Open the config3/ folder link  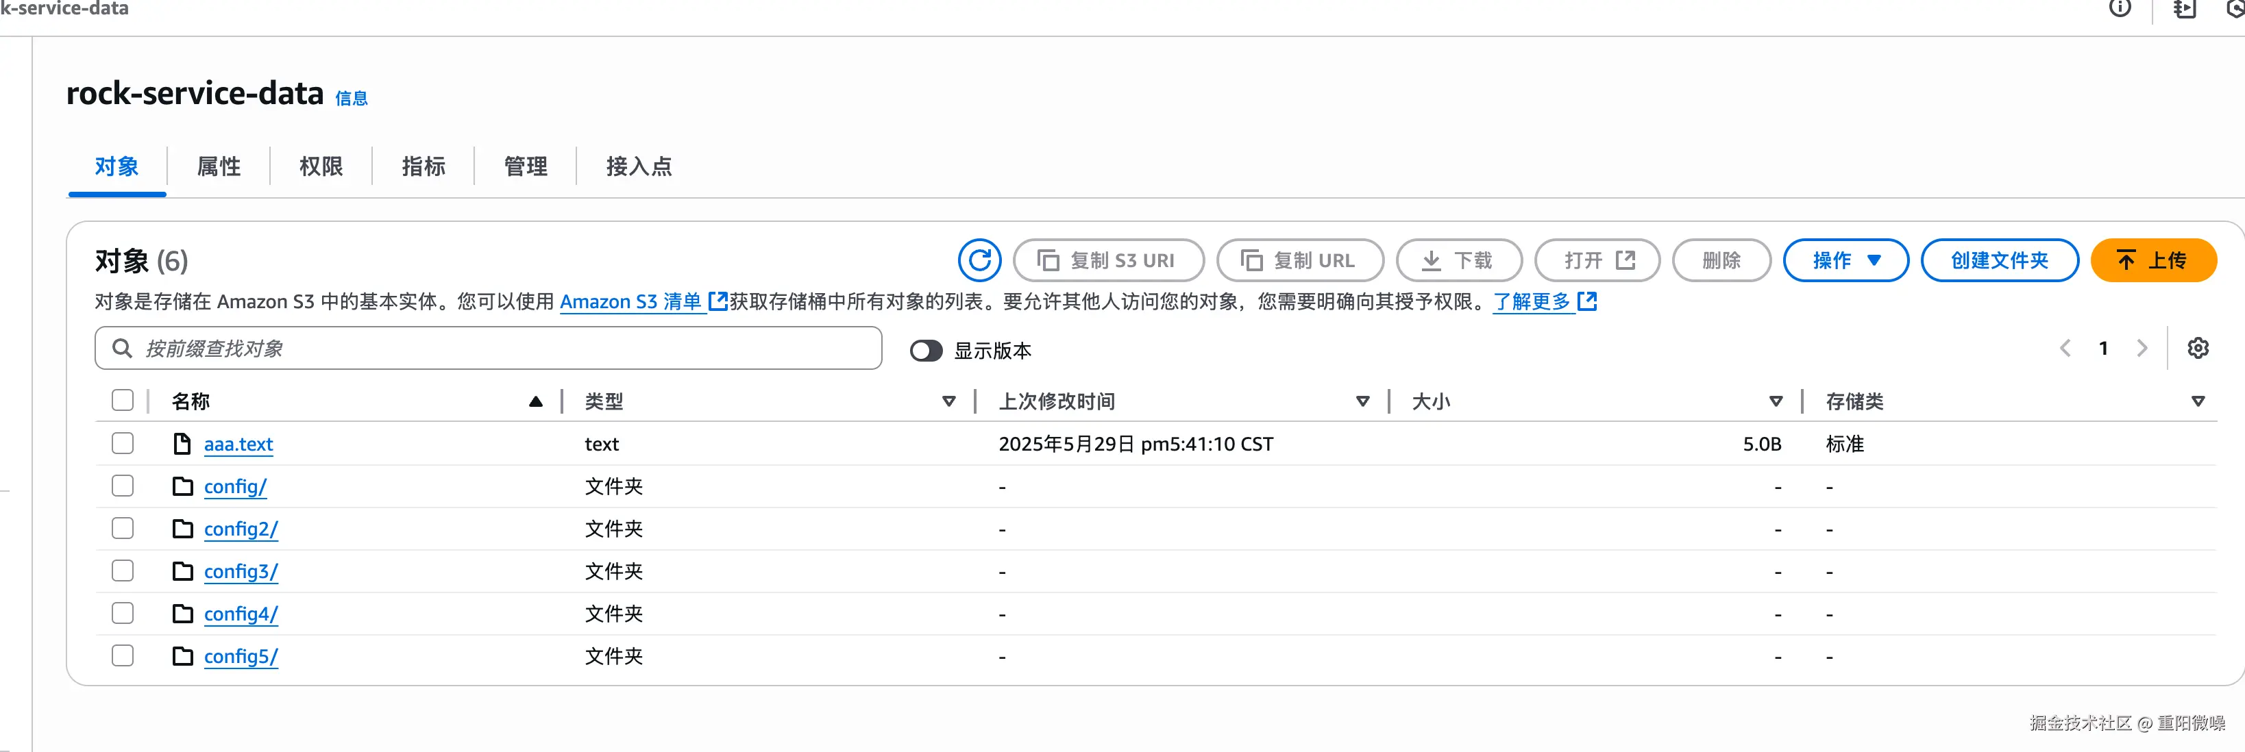241,573
